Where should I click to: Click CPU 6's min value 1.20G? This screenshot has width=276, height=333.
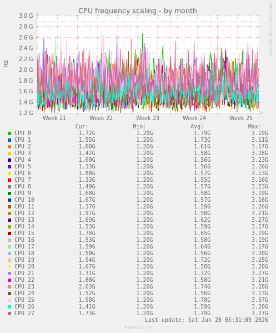145,173
